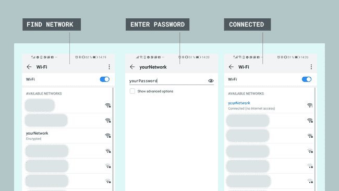Click Wi-Fi title on Find Network screen

pos(42,67)
